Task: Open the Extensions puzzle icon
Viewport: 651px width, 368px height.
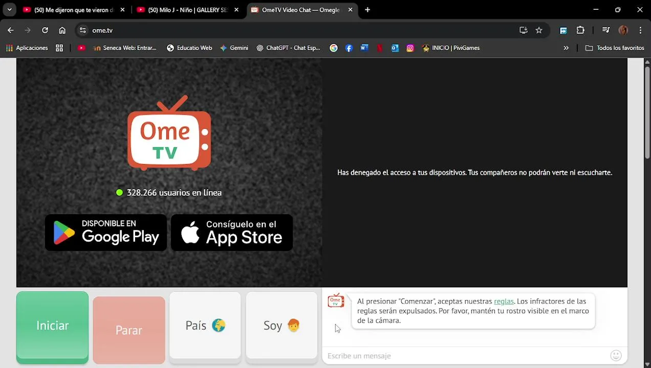Action: [x=580, y=30]
